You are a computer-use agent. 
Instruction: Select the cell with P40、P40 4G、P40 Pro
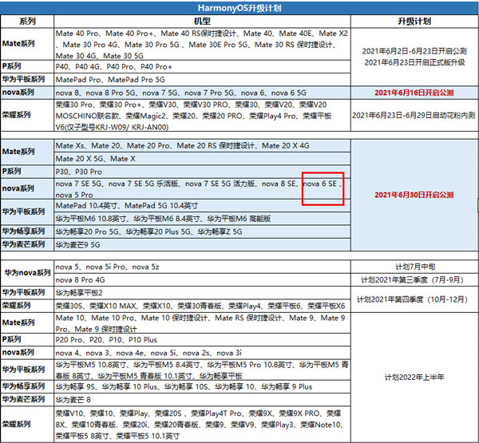tap(202, 66)
